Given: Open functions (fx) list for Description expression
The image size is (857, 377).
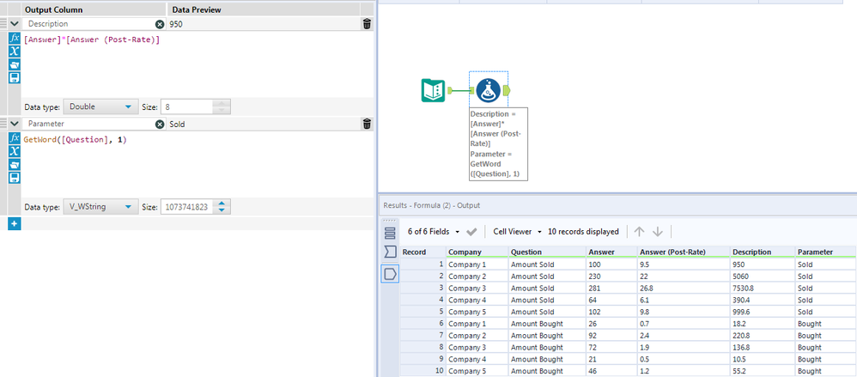Looking at the screenshot, I should pyautogui.click(x=15, y=39).
